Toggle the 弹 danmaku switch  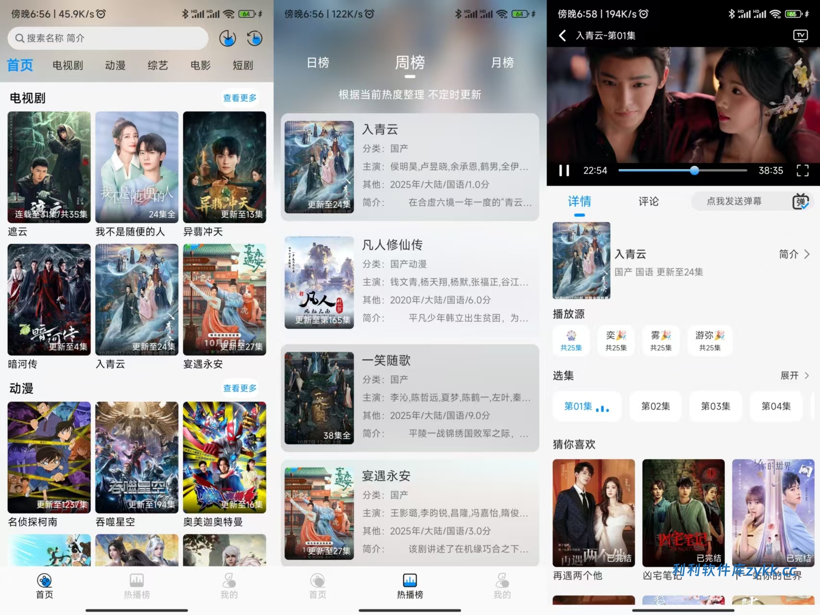[x=800, y=201]
